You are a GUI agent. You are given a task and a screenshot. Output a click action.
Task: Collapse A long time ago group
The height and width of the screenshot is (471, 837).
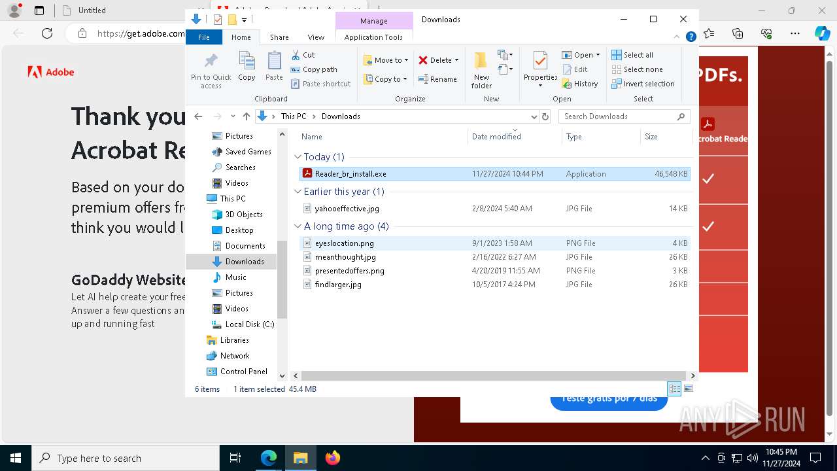point(298,226)
